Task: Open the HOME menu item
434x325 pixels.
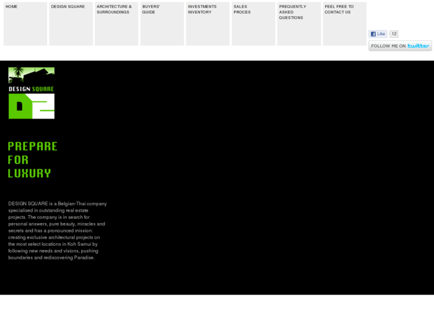Action: point(25,24)
